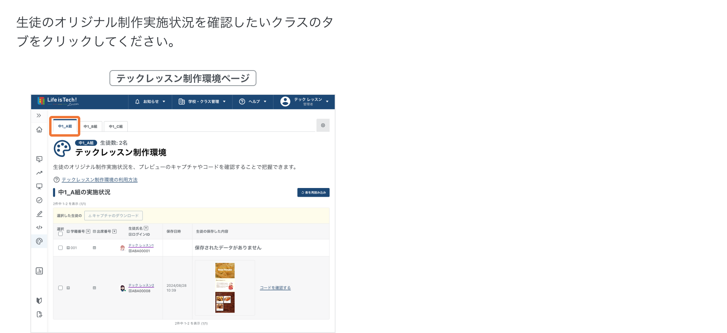Click the 表を再読み込み reload button
Screen dimensions: 727x333
(x=313, y=192)
